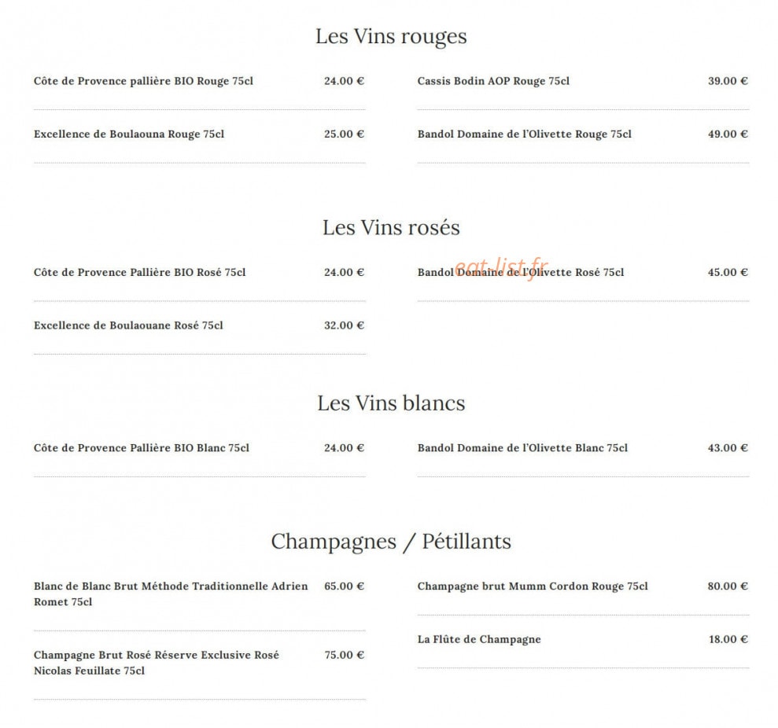This screenshot has height=728, width=778.
Task: Click the 80.00 € champagne price
Action: point(728,586)
